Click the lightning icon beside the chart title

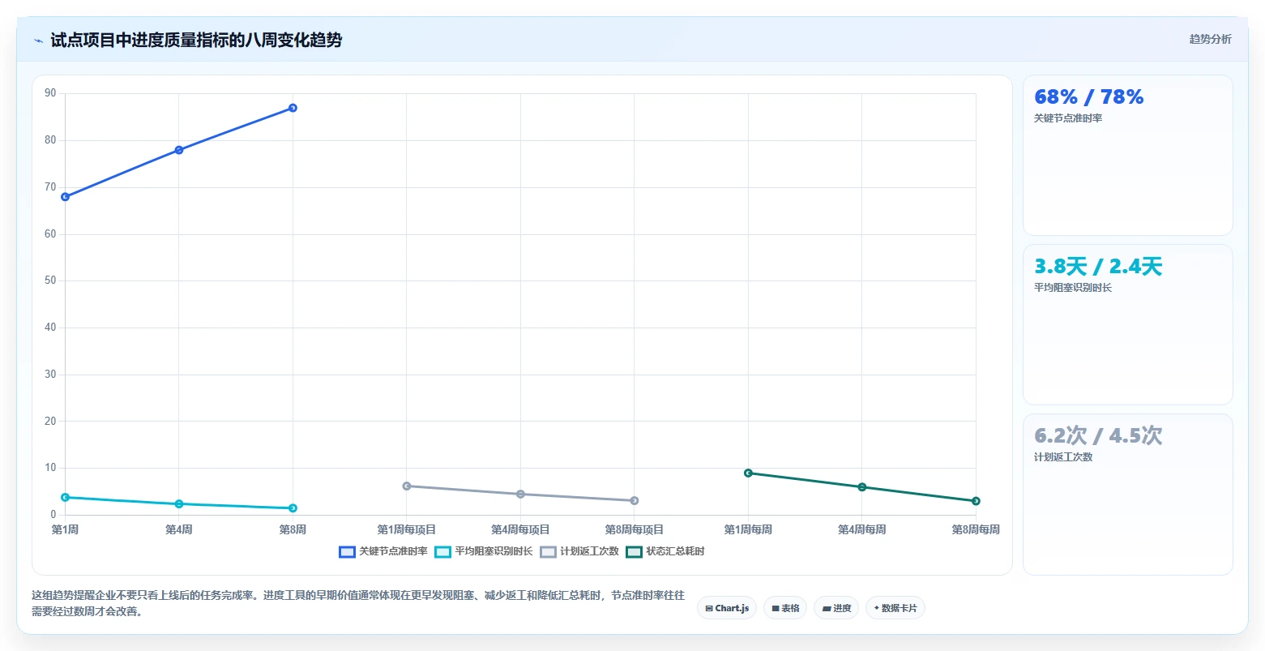coord(38,41)
